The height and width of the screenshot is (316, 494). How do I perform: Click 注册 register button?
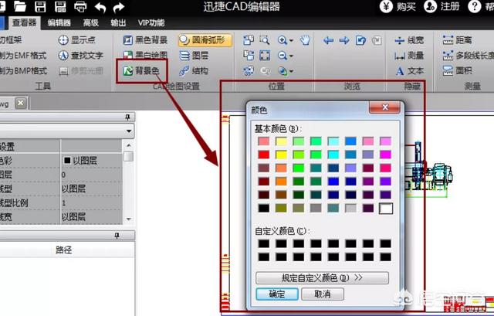tap(442, 7)
